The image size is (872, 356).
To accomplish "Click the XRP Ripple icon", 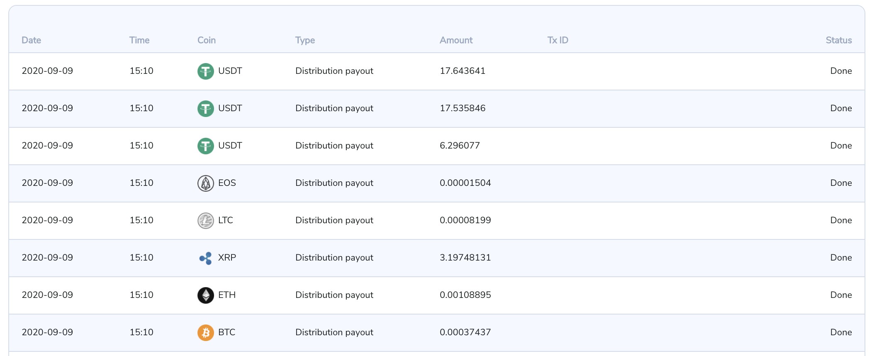I will [x=205, y=258].
